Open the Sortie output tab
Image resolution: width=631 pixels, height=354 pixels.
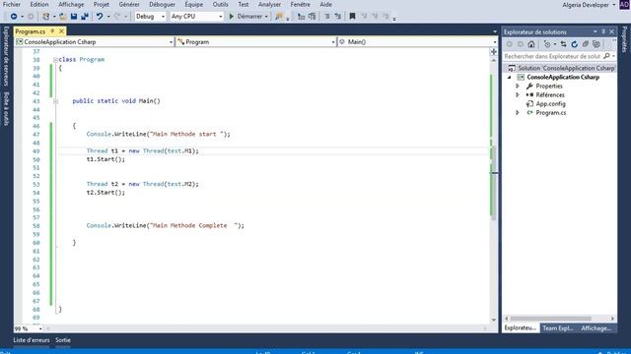pyautogui.click(x=63, y=340)
